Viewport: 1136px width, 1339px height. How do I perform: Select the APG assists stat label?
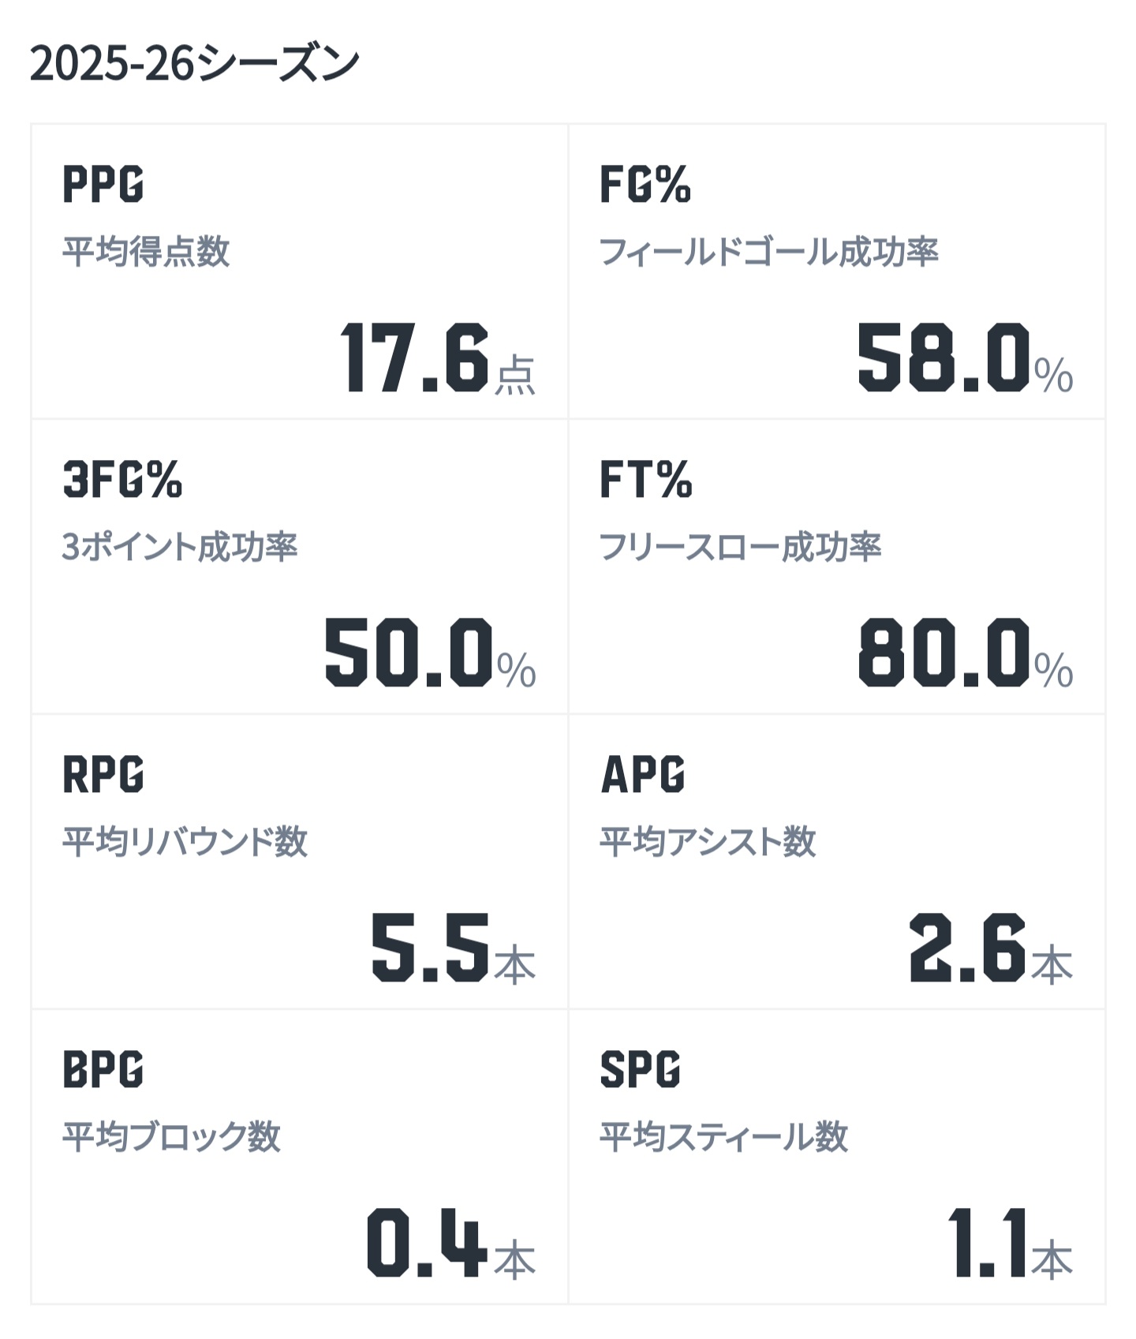643,774
